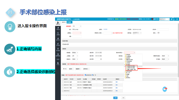Open the red-outlined attending doctor dropdown
179x100 pixels.
point(77,33)
